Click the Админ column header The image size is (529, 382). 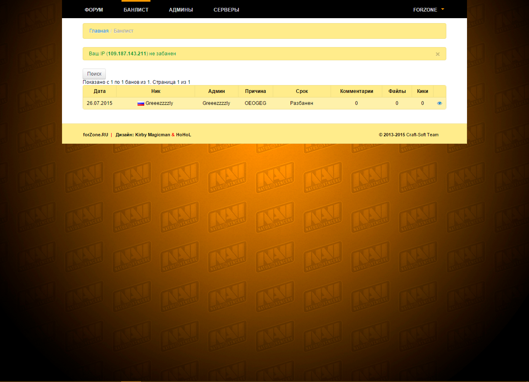tap(217, 91)
